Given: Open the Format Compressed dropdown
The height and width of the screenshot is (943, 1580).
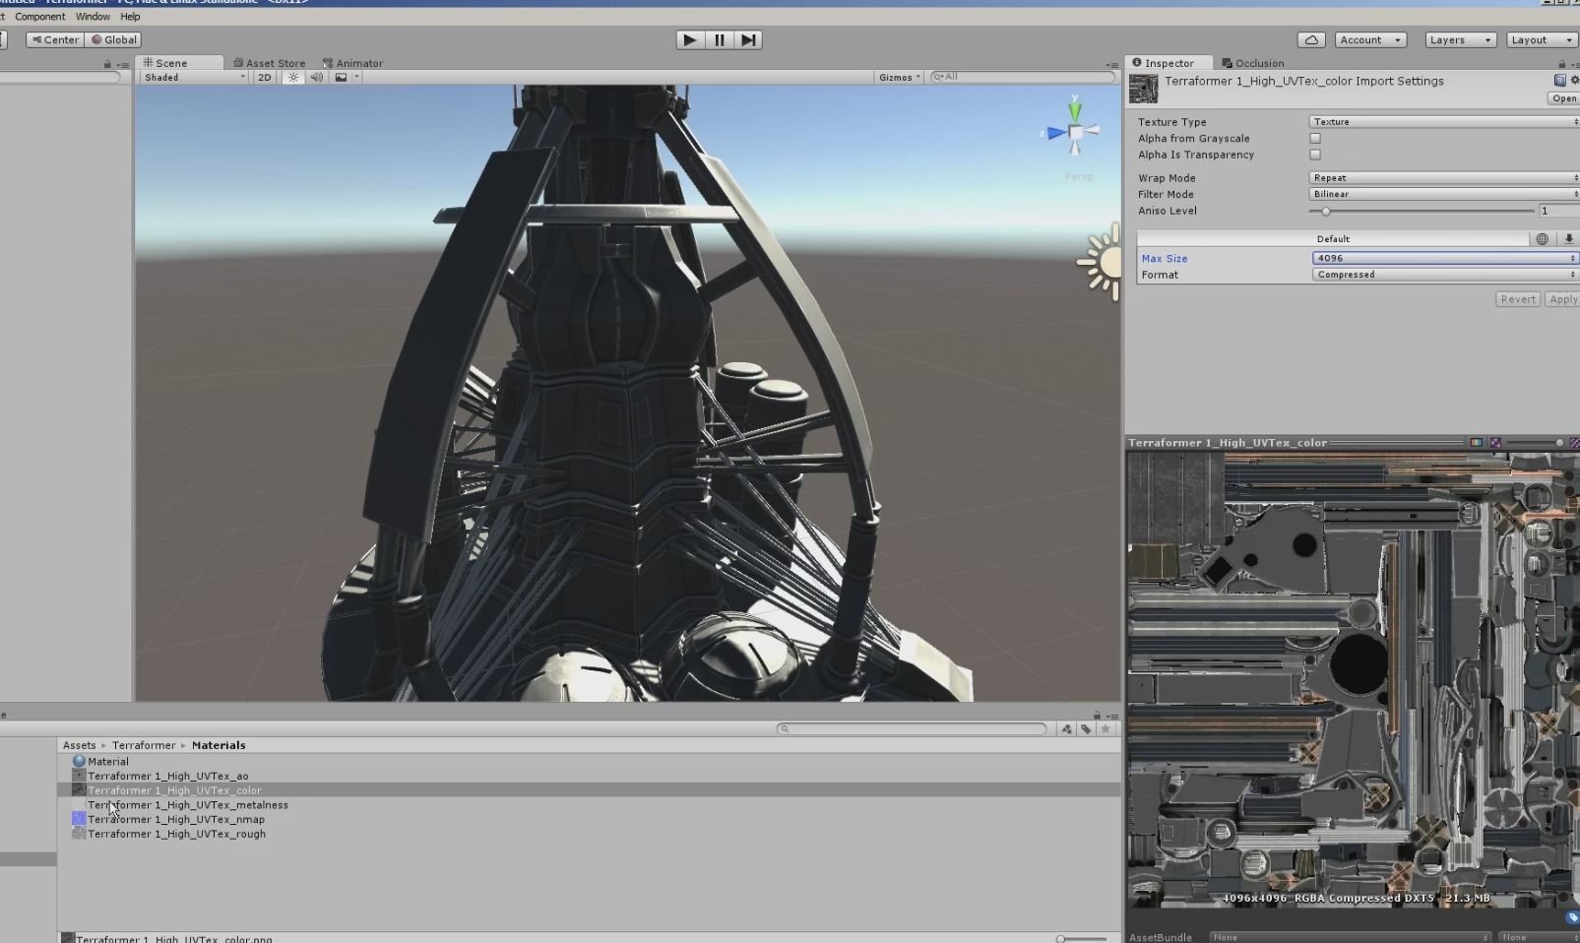Looking at the screenshot, I should point(1445,275).
